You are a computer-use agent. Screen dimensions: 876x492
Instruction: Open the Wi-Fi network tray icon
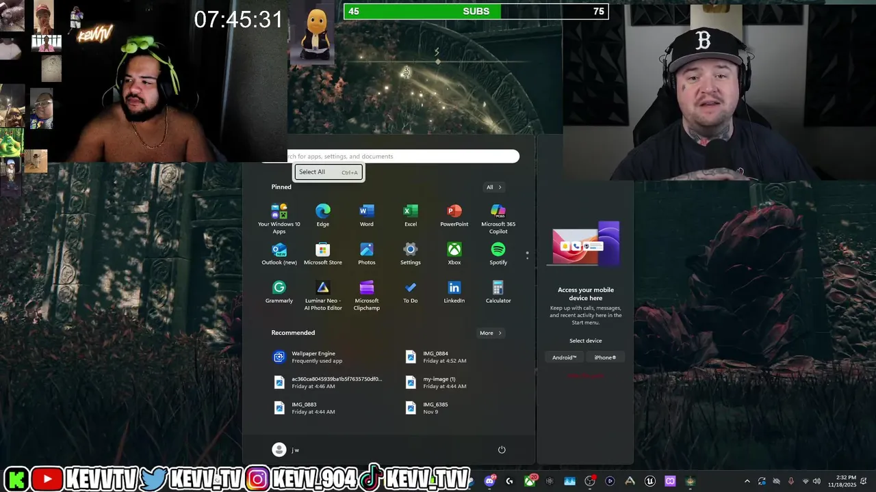[806, 481]
